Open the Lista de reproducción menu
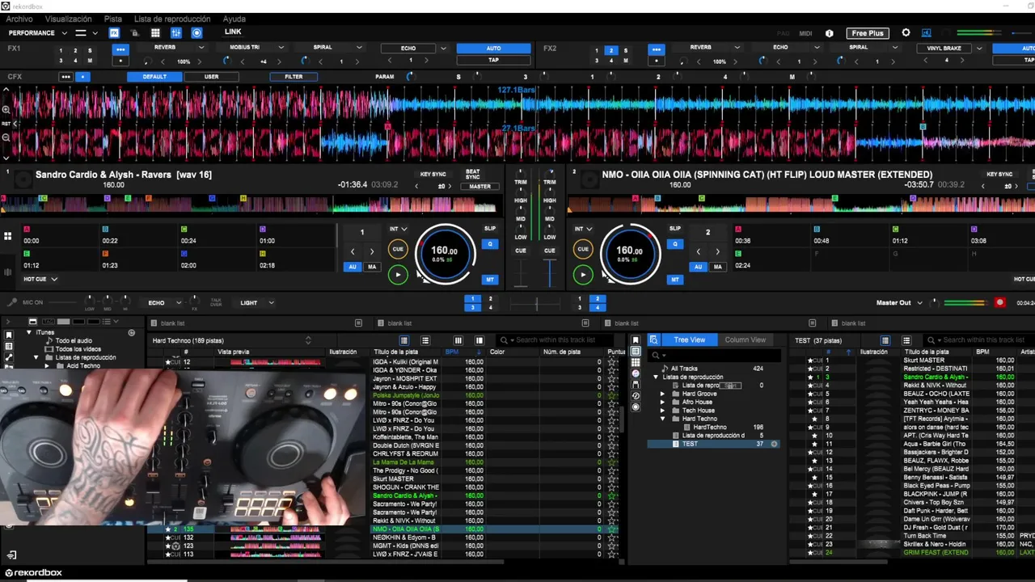 pyautogui.click(x=172, y=19)
